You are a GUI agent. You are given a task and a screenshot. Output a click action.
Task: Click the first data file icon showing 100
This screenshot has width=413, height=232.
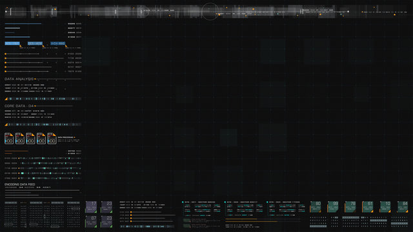tap(9, 139)
